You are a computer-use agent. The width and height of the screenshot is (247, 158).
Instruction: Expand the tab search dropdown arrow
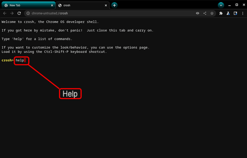point(221,5)
